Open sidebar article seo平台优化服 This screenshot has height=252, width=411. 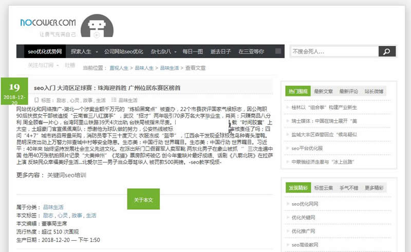tap(307, 148)
